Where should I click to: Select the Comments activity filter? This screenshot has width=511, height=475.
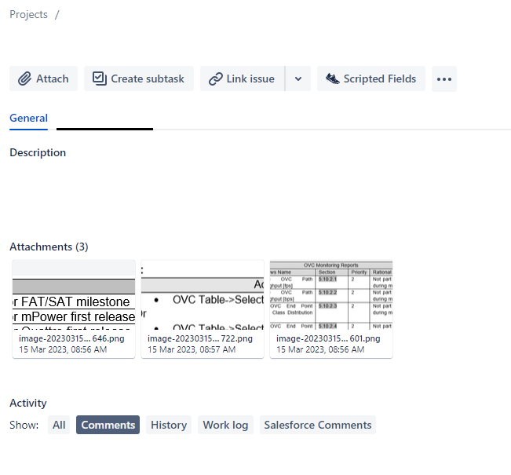click(x=108, y=425)
